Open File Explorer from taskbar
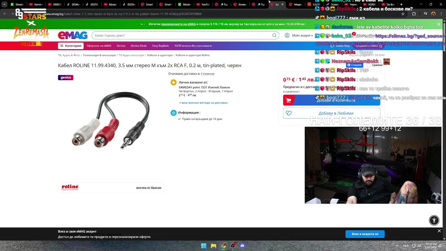Screen dimensions: 446x251 214,246
